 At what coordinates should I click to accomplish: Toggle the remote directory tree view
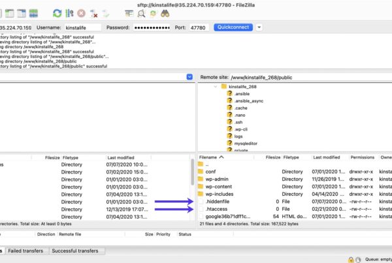pyautogui.click(x=22, y=13)
